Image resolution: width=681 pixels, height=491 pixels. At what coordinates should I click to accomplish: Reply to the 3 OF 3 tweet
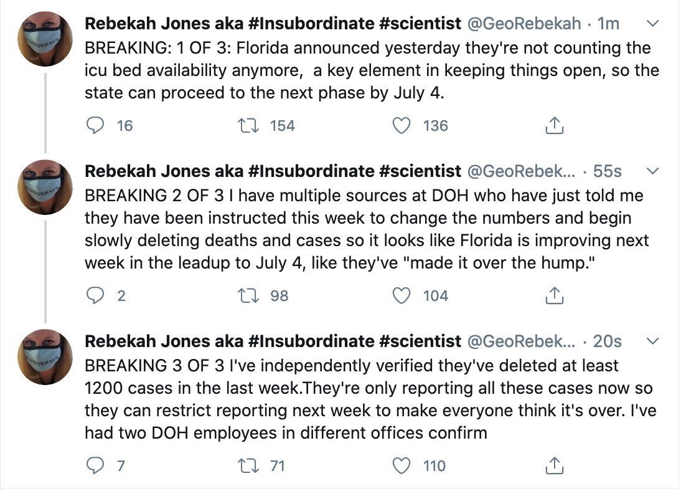coord(94,465)
